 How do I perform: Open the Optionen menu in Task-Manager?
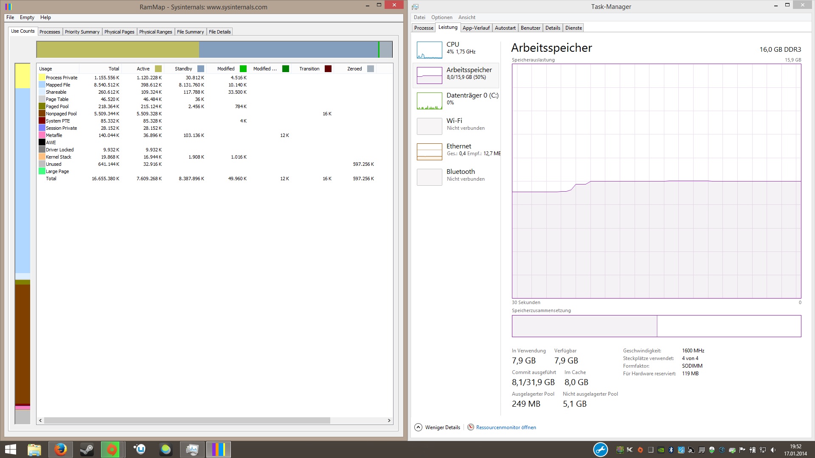441,17
